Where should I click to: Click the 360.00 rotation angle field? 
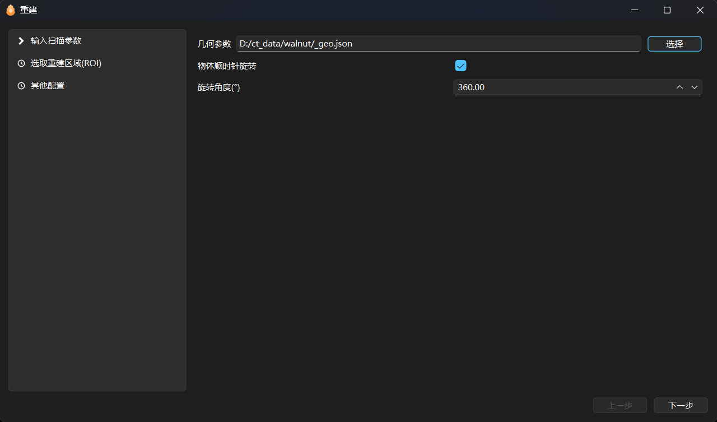click(560, 87)
